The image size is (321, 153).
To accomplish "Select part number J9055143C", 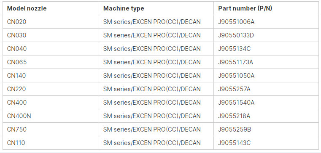I will 234,143.
